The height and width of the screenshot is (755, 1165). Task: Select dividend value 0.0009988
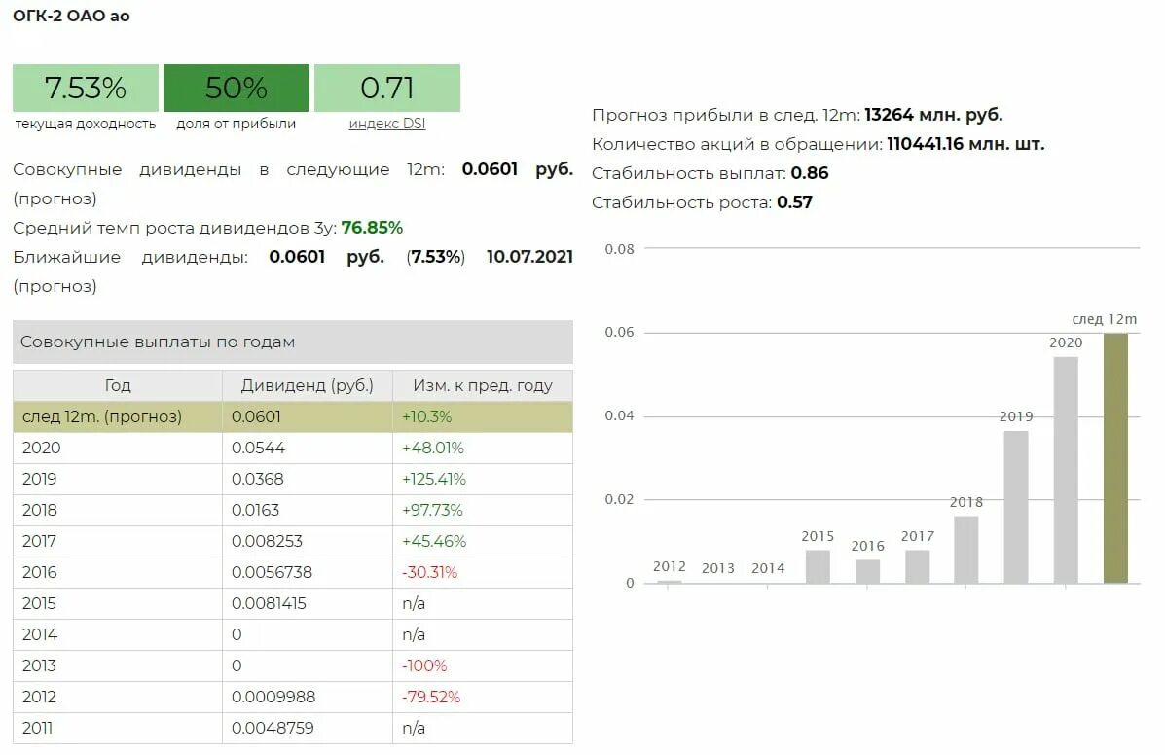point(273,697)
